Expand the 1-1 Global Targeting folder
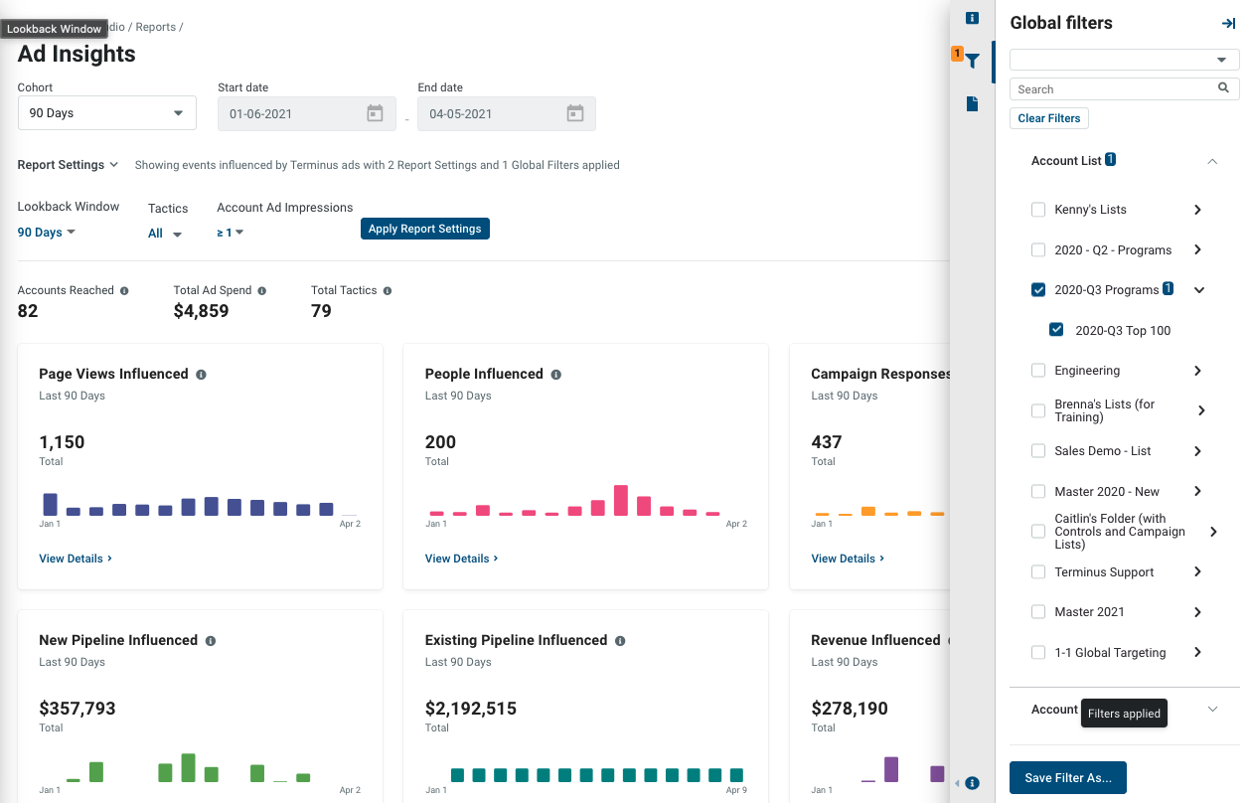The image size is (1251, 803). pos(1197,653)
